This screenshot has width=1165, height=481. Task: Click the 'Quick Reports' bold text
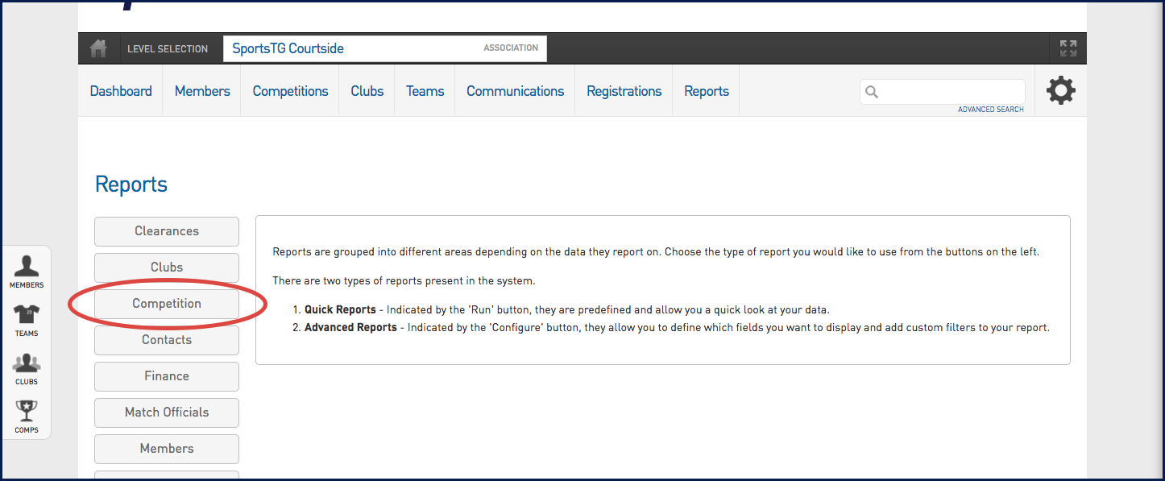(x=340, y=309)
